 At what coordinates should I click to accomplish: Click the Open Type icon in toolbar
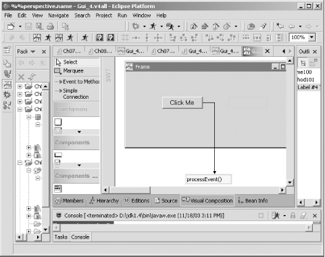(x=251, y=26)
